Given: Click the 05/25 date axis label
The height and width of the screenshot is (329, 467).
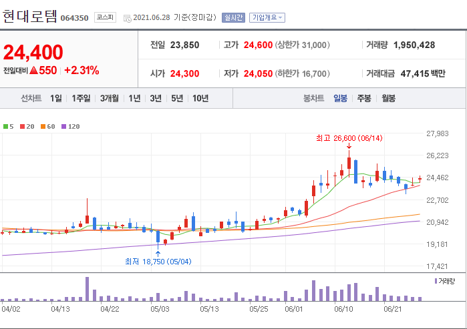Looking at the screenshot, I should point(259,309).
